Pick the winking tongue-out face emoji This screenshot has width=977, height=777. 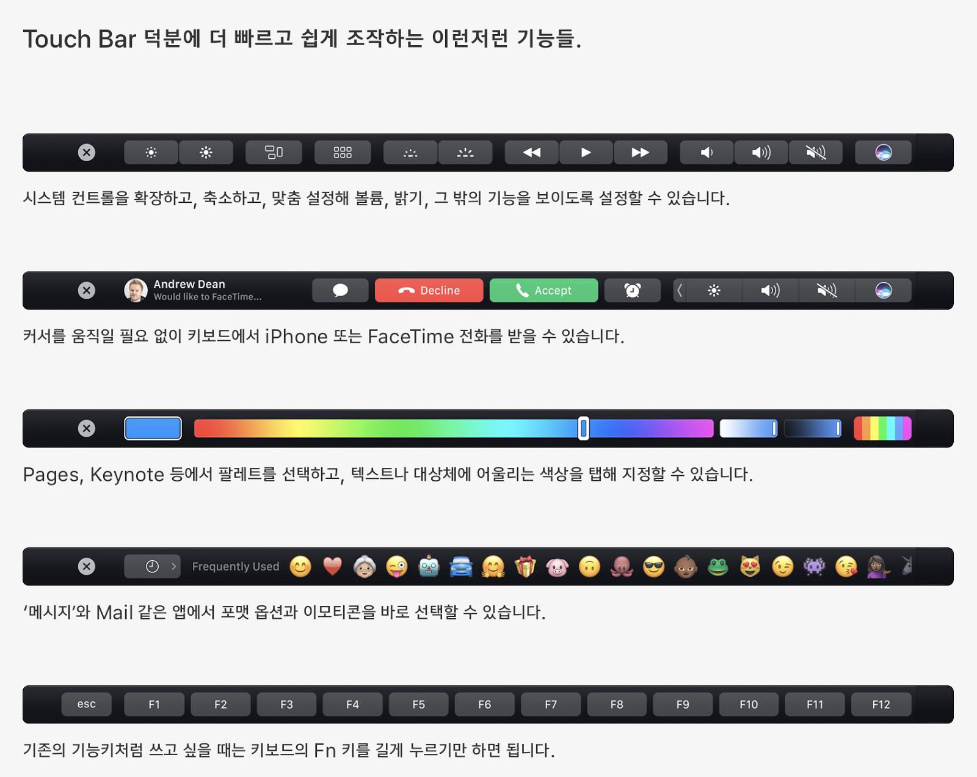click(x=397, y=567)
